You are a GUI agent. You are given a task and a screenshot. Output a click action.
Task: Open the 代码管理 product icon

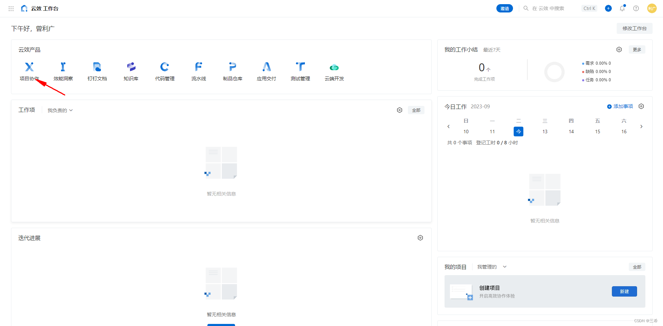tap(165, 67)
